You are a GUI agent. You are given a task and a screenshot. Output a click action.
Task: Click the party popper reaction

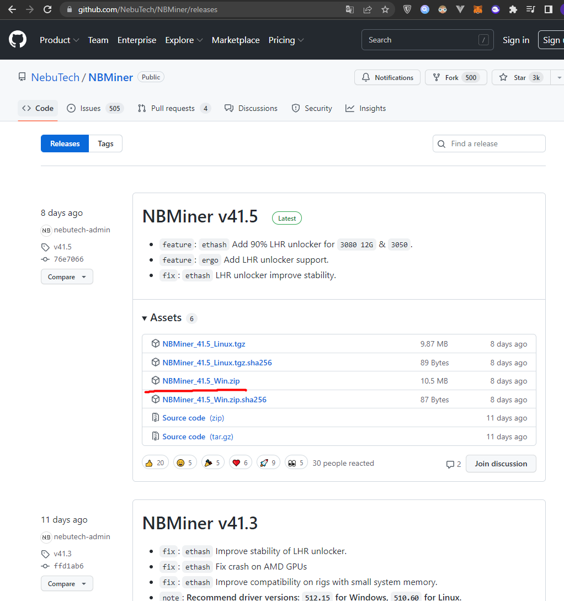click(213, 463)
